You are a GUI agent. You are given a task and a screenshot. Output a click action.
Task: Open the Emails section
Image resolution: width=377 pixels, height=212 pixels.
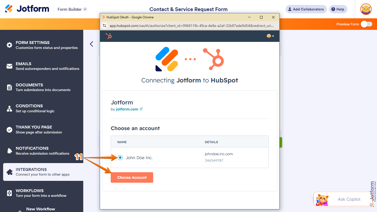pos(42,66)
